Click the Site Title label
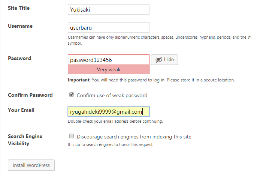The height and width of the screenshot is (173, 269). pos(19,8)
